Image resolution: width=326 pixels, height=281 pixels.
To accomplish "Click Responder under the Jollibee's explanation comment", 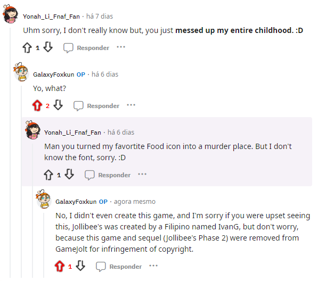I will [119, 266].
